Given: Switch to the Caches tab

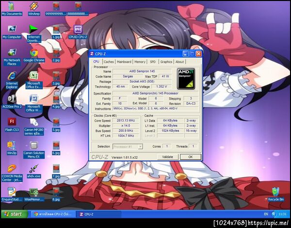Looking at the screenshot, I should [109, 62].
